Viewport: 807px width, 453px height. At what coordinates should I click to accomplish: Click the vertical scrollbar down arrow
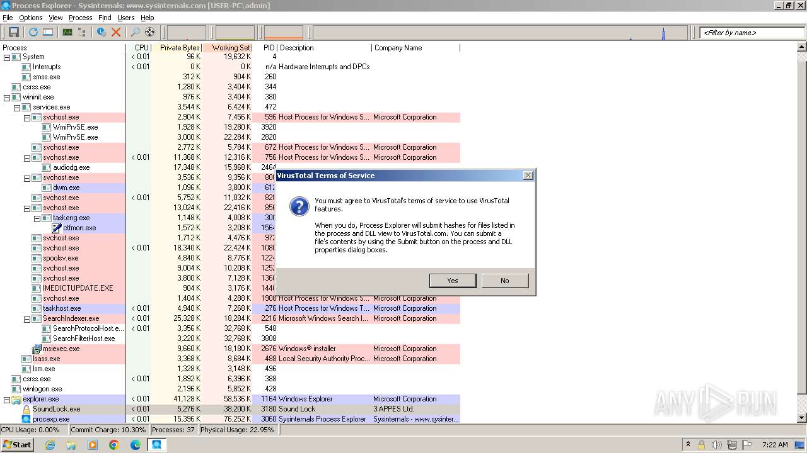point(802,418)
